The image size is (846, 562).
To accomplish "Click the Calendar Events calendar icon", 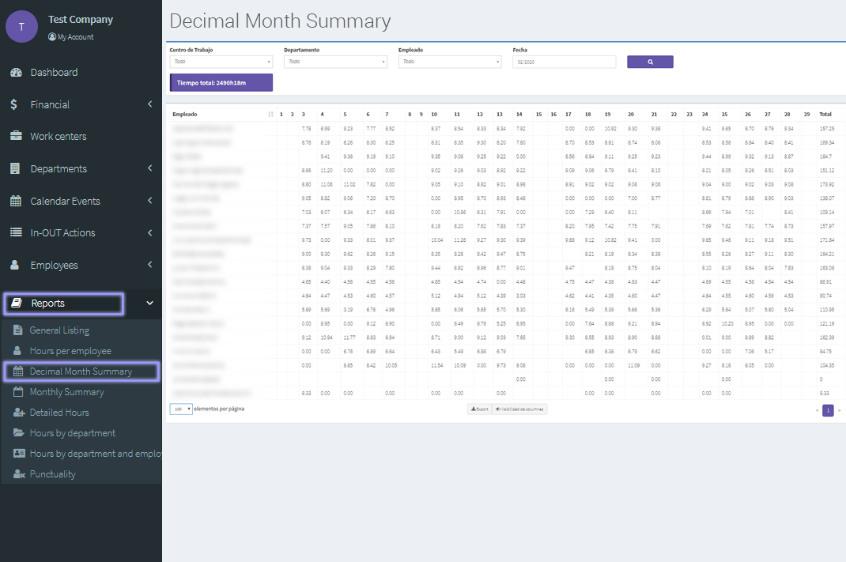I will pos(16,201).
